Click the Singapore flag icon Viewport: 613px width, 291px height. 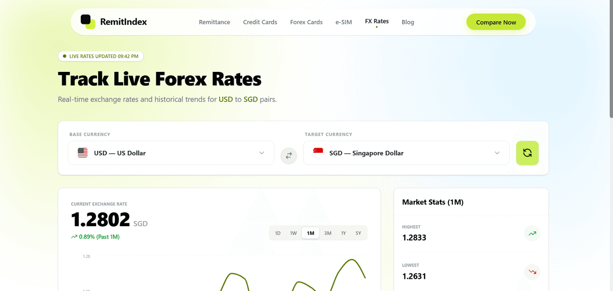coord(318,153)
